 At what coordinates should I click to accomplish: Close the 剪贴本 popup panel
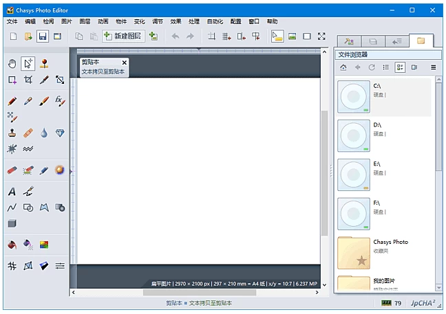click(125, 63)
